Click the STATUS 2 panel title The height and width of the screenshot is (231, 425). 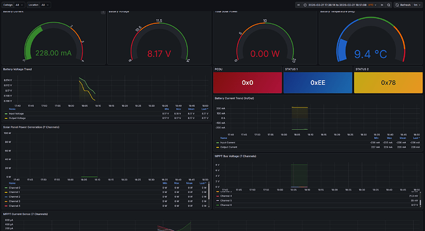(x=362, y=69)
